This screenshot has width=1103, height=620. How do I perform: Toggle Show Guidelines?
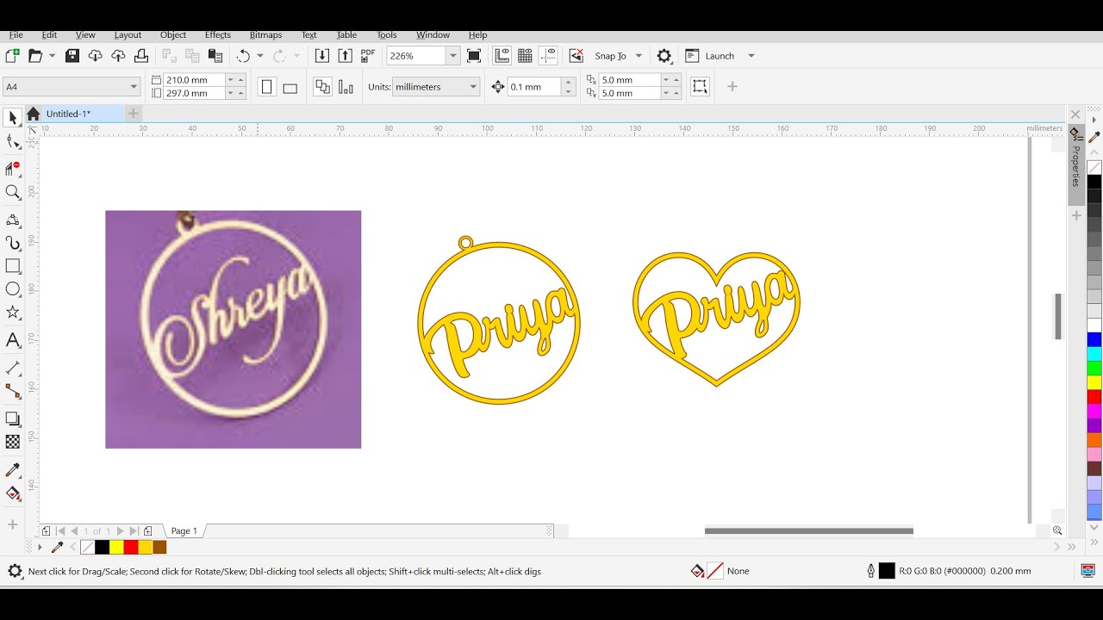[548, 56]
